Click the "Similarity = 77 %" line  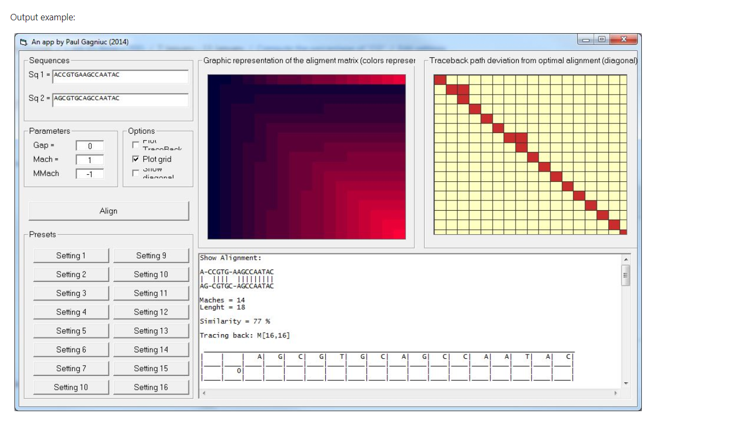coord(235,321)
